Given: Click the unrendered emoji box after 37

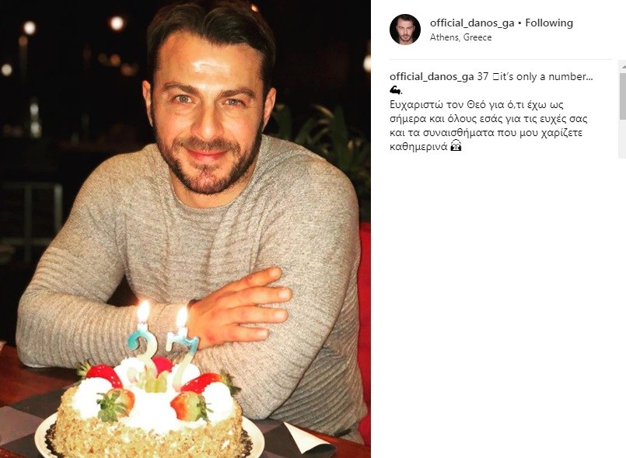Looking at the screenshot, I should coord(495,77).
